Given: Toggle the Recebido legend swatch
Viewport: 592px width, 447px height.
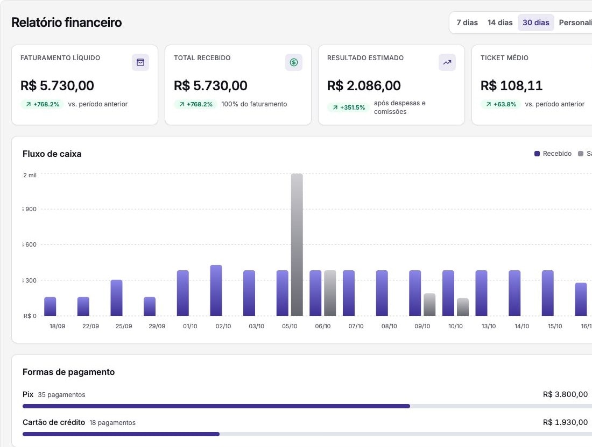Looking at the screenshot, I should coord(537,154).
